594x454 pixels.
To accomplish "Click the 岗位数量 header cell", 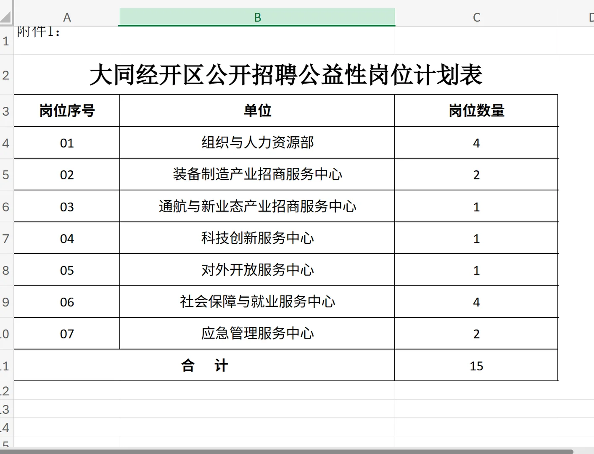I will [476, 111].
